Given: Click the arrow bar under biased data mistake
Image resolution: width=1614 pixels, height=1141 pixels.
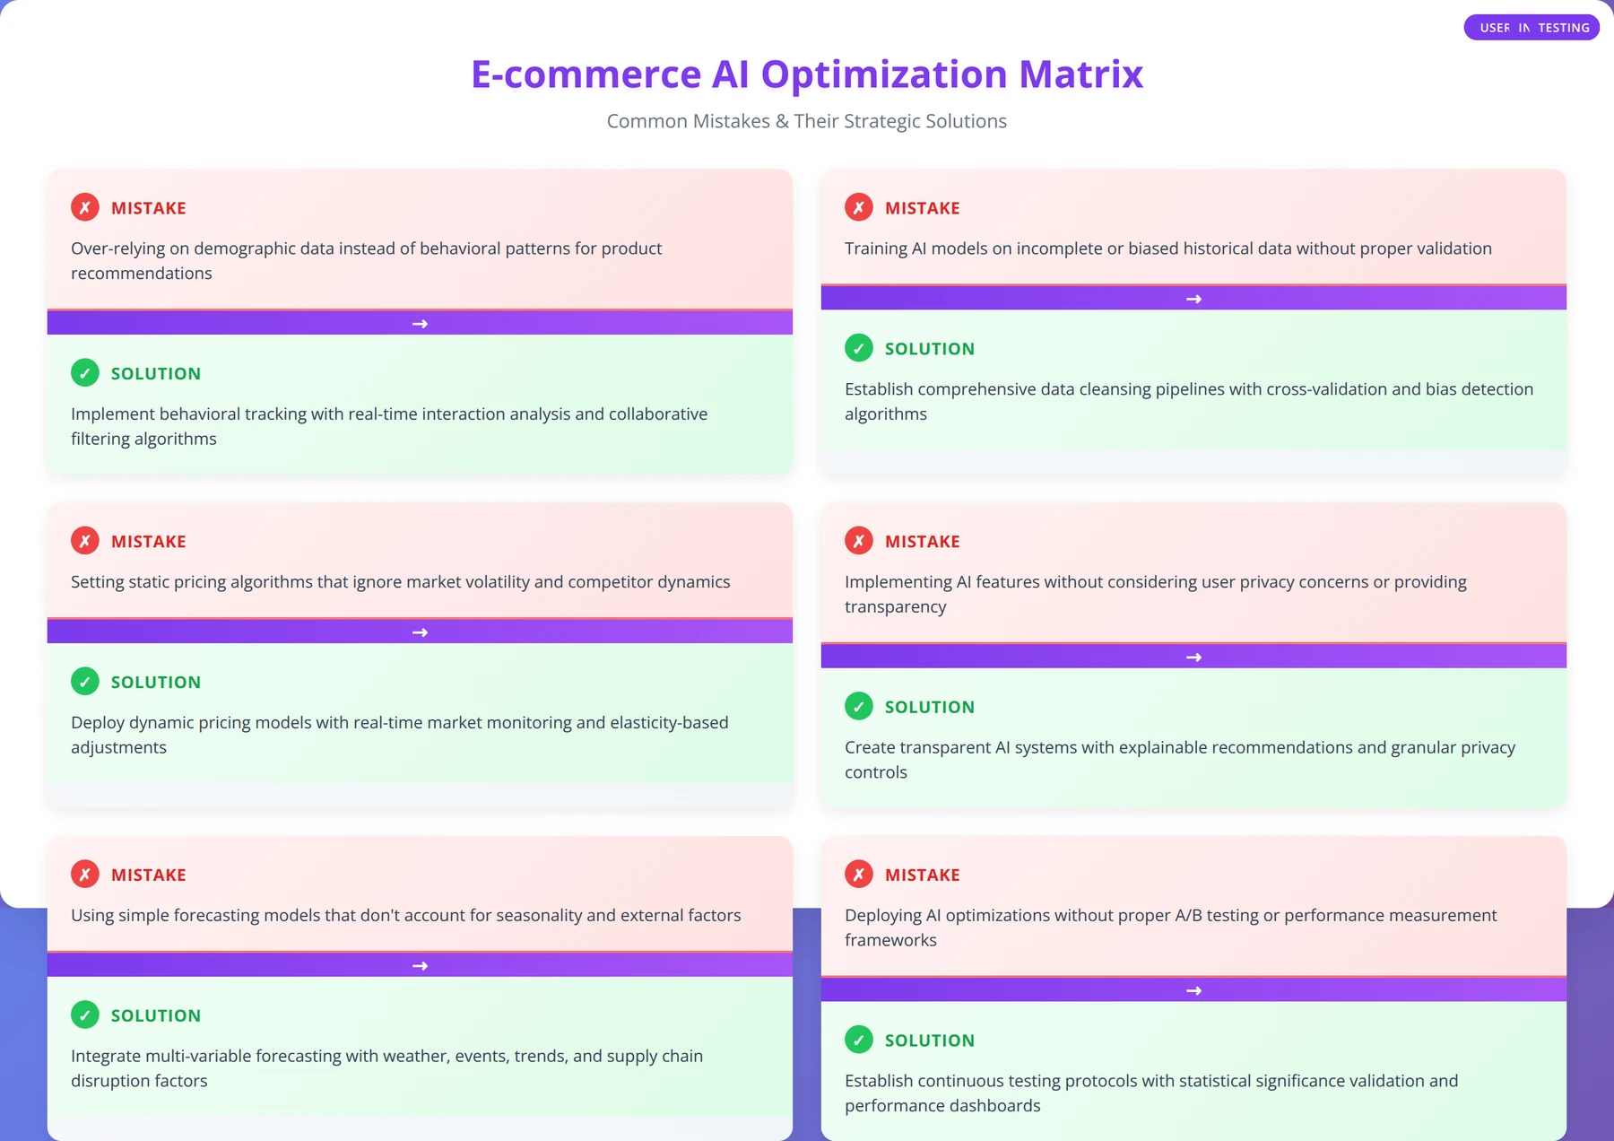Looking at the screenshot, I should coord(1193,298).
